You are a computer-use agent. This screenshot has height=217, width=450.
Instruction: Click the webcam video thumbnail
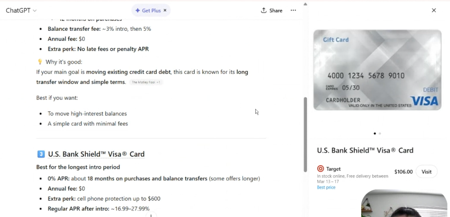(x=404, y=203)
